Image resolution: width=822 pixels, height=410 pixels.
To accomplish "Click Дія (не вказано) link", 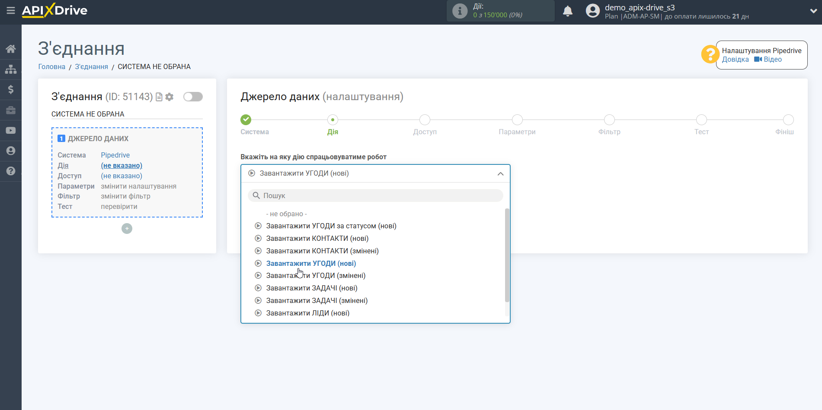I will tap(122, 165).
